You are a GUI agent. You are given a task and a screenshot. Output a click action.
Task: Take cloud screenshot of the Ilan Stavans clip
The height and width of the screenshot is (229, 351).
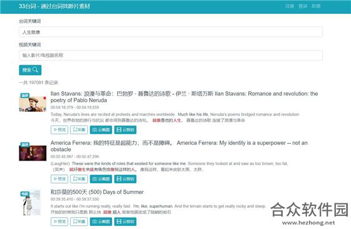click(101, 130)
